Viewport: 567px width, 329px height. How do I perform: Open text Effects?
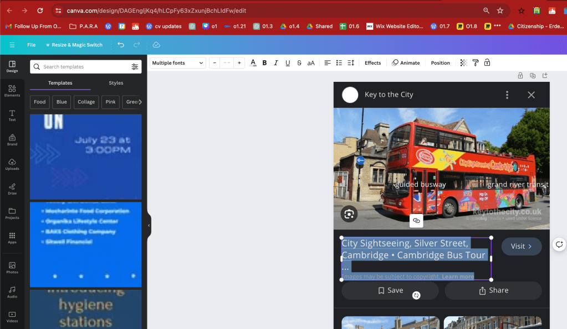point(372,63)
